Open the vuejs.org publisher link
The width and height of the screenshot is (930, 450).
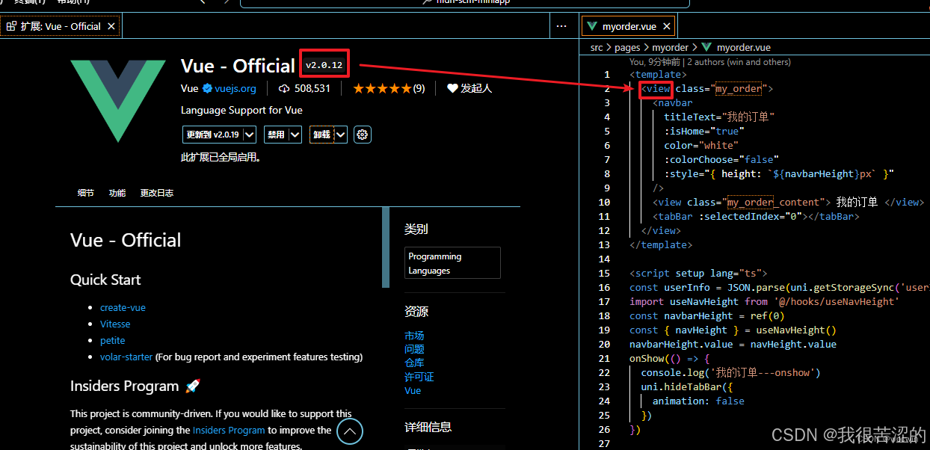click(235, 88)
